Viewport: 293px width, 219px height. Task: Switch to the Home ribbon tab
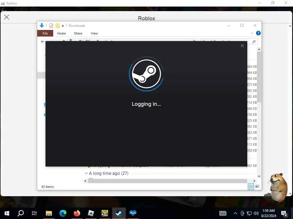pos(62,33)
